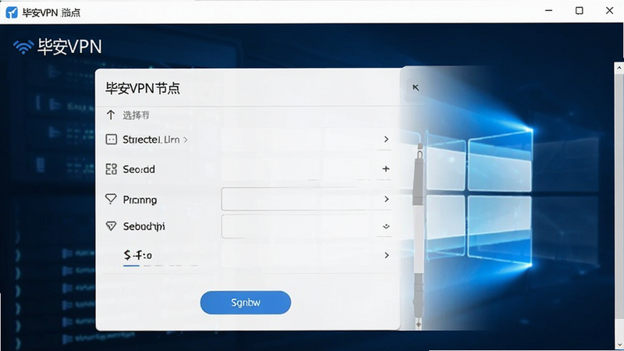Click the Seordd label
Screen dimensions: 624x351
139,169
